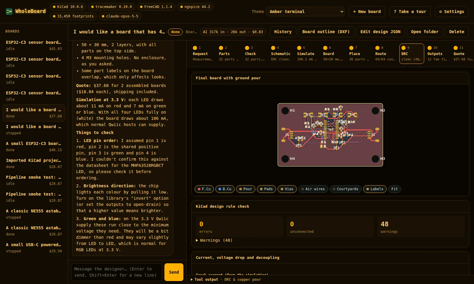Open step 8 Route
The image size is (474, 284).
pyautogui.click(x=385, y=54)
